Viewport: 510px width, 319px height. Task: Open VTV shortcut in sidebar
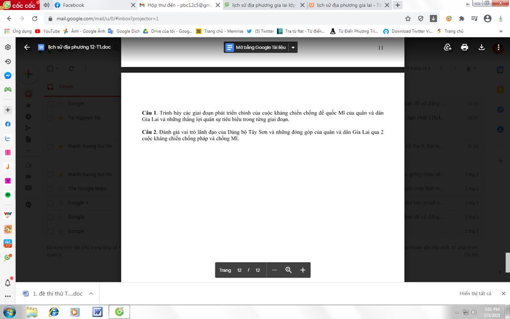pos(8,214)
